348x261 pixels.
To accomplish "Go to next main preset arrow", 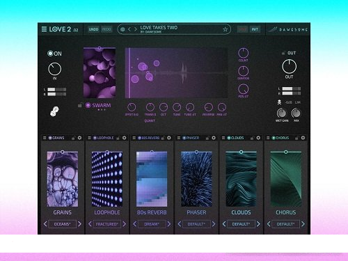I will (x=136, y=29).
